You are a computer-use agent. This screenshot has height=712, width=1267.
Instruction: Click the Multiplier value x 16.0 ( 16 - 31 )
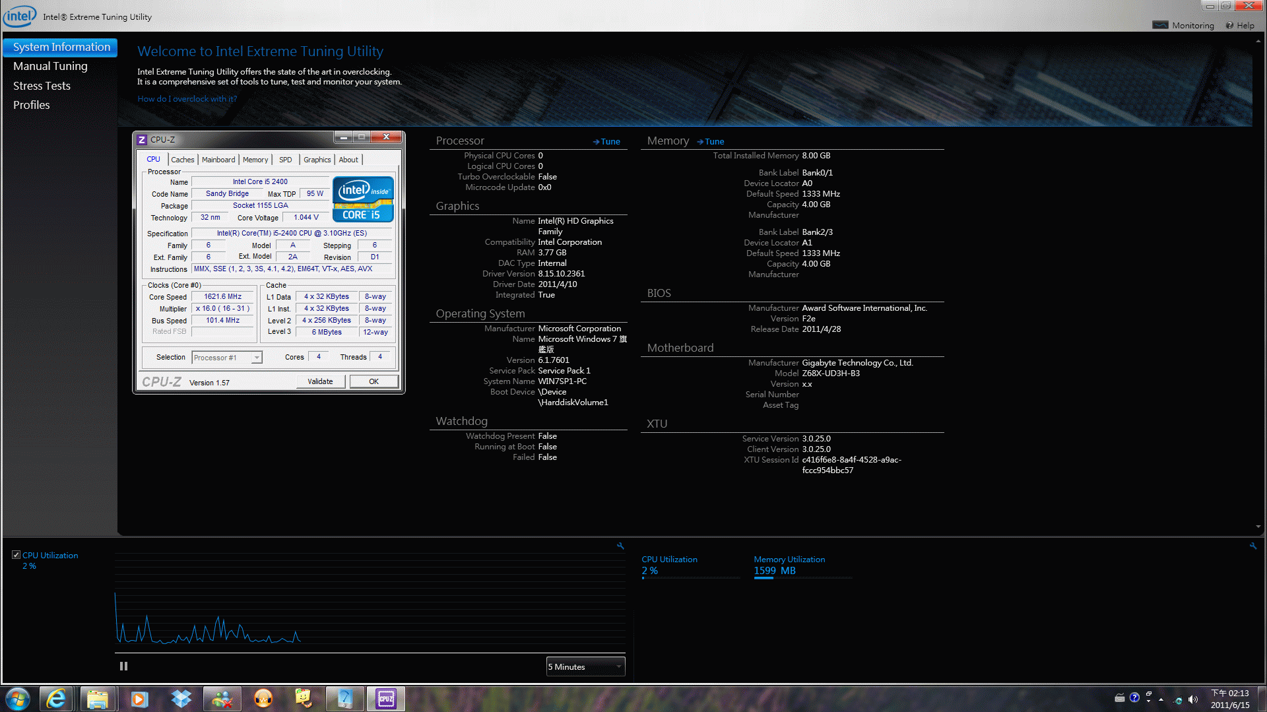223,309
